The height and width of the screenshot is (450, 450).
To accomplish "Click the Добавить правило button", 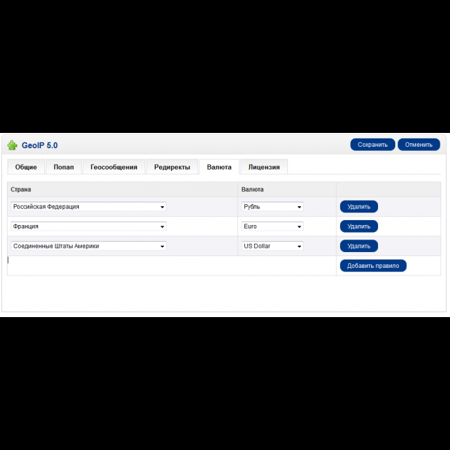I will pyautogui.click(x=373, y=266).
